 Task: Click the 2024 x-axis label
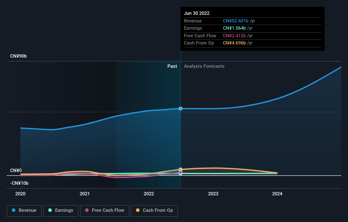coord(277,194)
